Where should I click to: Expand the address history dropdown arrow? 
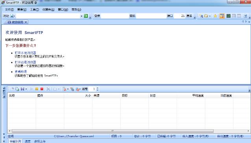[x=81, y=16]
